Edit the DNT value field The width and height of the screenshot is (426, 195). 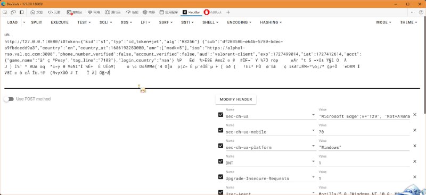click(x=364, y=163)
